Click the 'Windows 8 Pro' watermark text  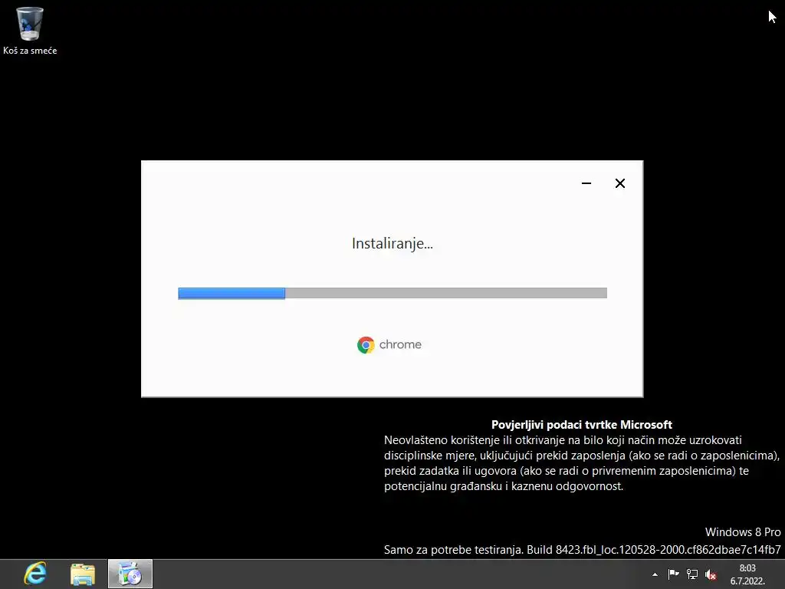pos(743,532)
